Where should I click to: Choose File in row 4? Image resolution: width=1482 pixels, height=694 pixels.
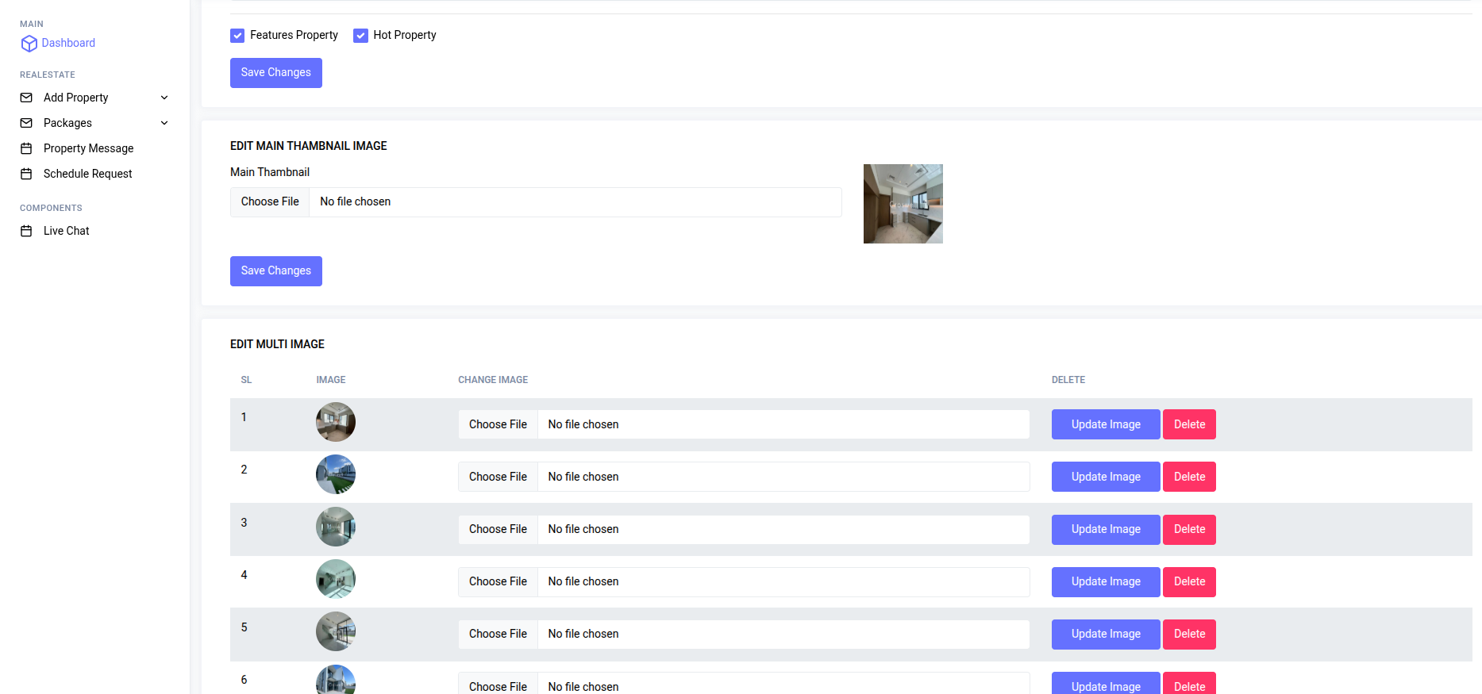point(498,581)
